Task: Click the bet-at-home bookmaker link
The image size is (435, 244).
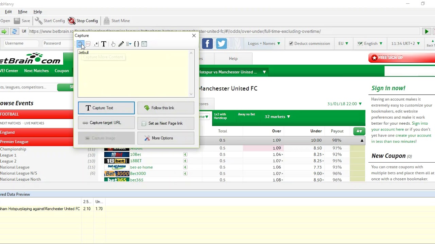Action: point(141,167)
